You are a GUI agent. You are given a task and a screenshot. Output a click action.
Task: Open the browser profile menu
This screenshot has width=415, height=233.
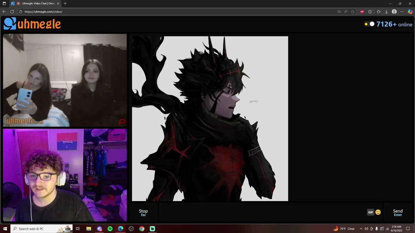tap(394, 12)
